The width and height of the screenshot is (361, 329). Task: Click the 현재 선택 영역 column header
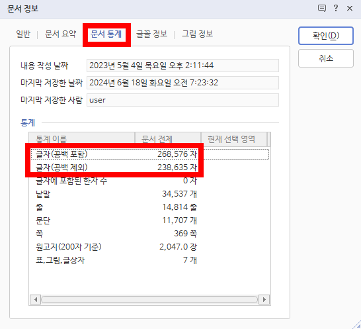tap(234, 139)
